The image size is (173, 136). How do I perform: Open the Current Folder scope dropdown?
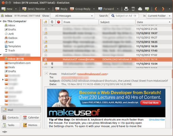(x=159, y=16)
